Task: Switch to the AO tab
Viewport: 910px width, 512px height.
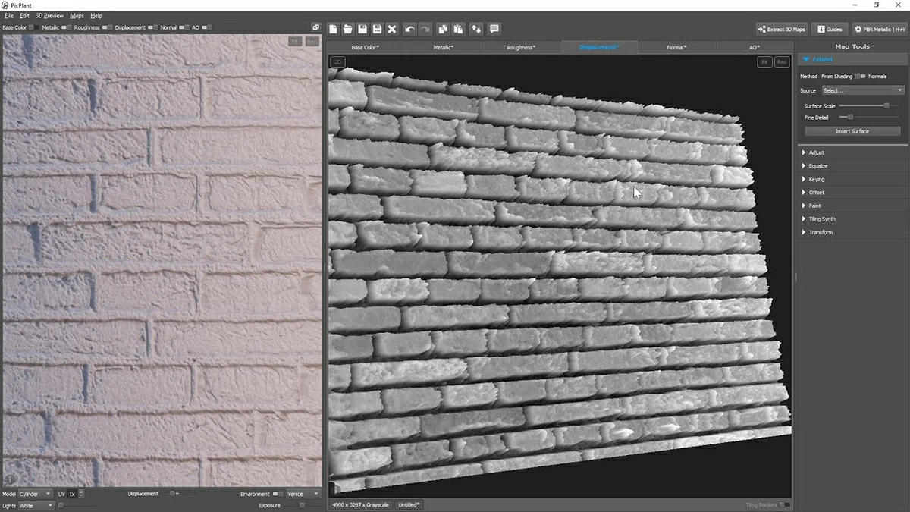Action: click(755, 47)
